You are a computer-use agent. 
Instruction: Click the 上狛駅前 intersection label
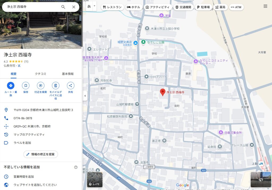tap(149, 167)
